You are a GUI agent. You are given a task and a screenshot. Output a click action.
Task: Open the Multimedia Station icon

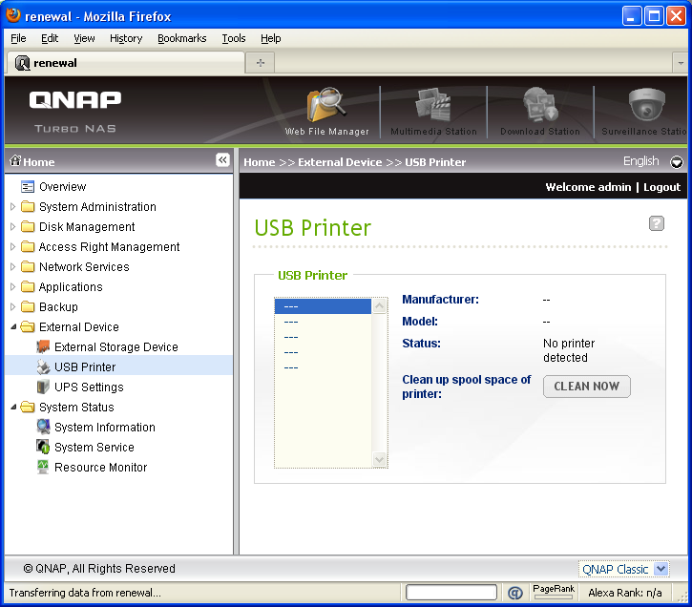[433, 105]
